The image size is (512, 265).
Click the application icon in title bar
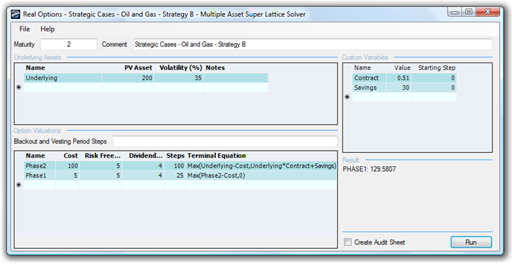(x=15, y=15)
